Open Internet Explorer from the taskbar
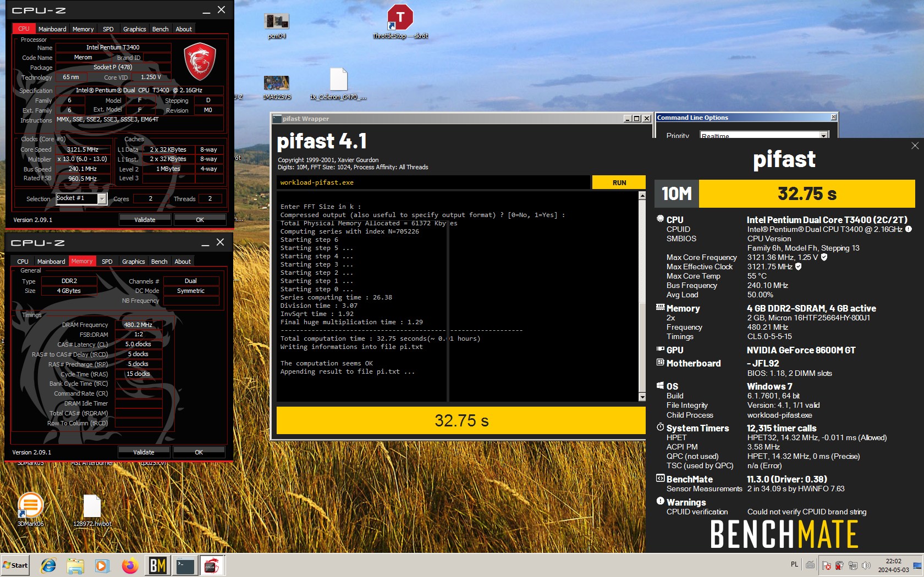The height and width of the screenshot is (577, 924). (x=48, y=565)
